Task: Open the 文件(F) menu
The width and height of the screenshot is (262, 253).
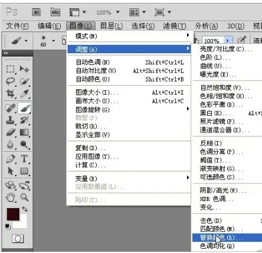Action: tap(17, 26)
